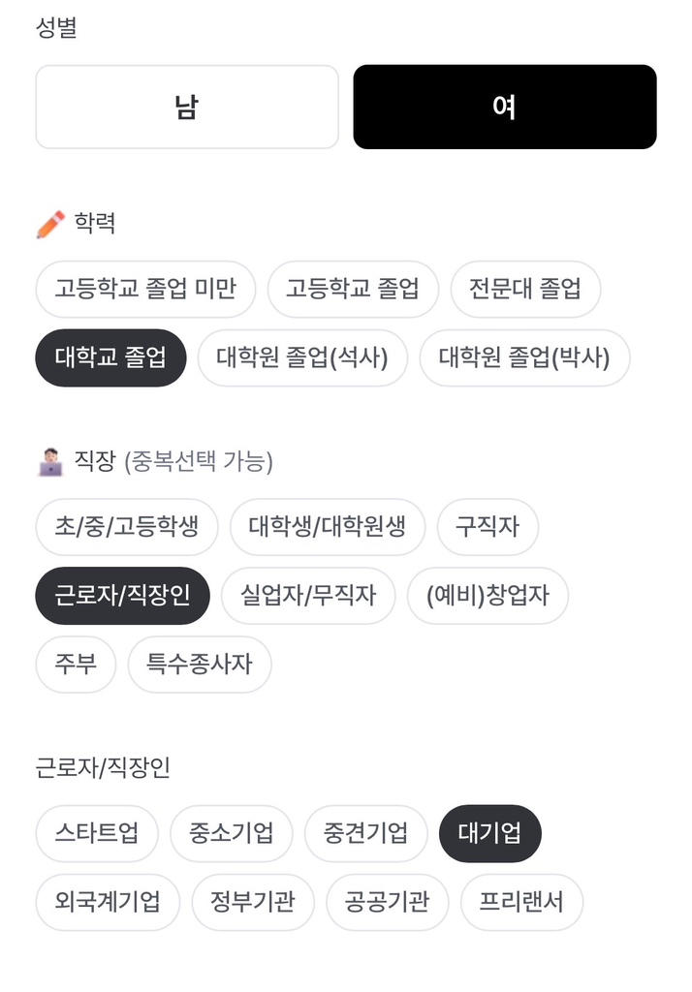Deselect the highlighted 대학교 졸업 option
This screenshot has height=992, width=692.
click(110, 357)
